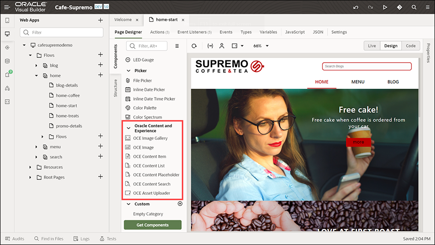This screenshot has width=435, height=245.
Task: Click user roles person icon in toolbar
Action: pos(222,46)
